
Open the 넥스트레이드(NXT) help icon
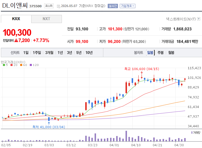pyautogui.click(x=199, y=19)
